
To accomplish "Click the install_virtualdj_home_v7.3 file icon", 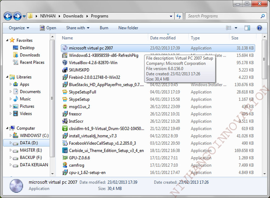I will [65, 136].
